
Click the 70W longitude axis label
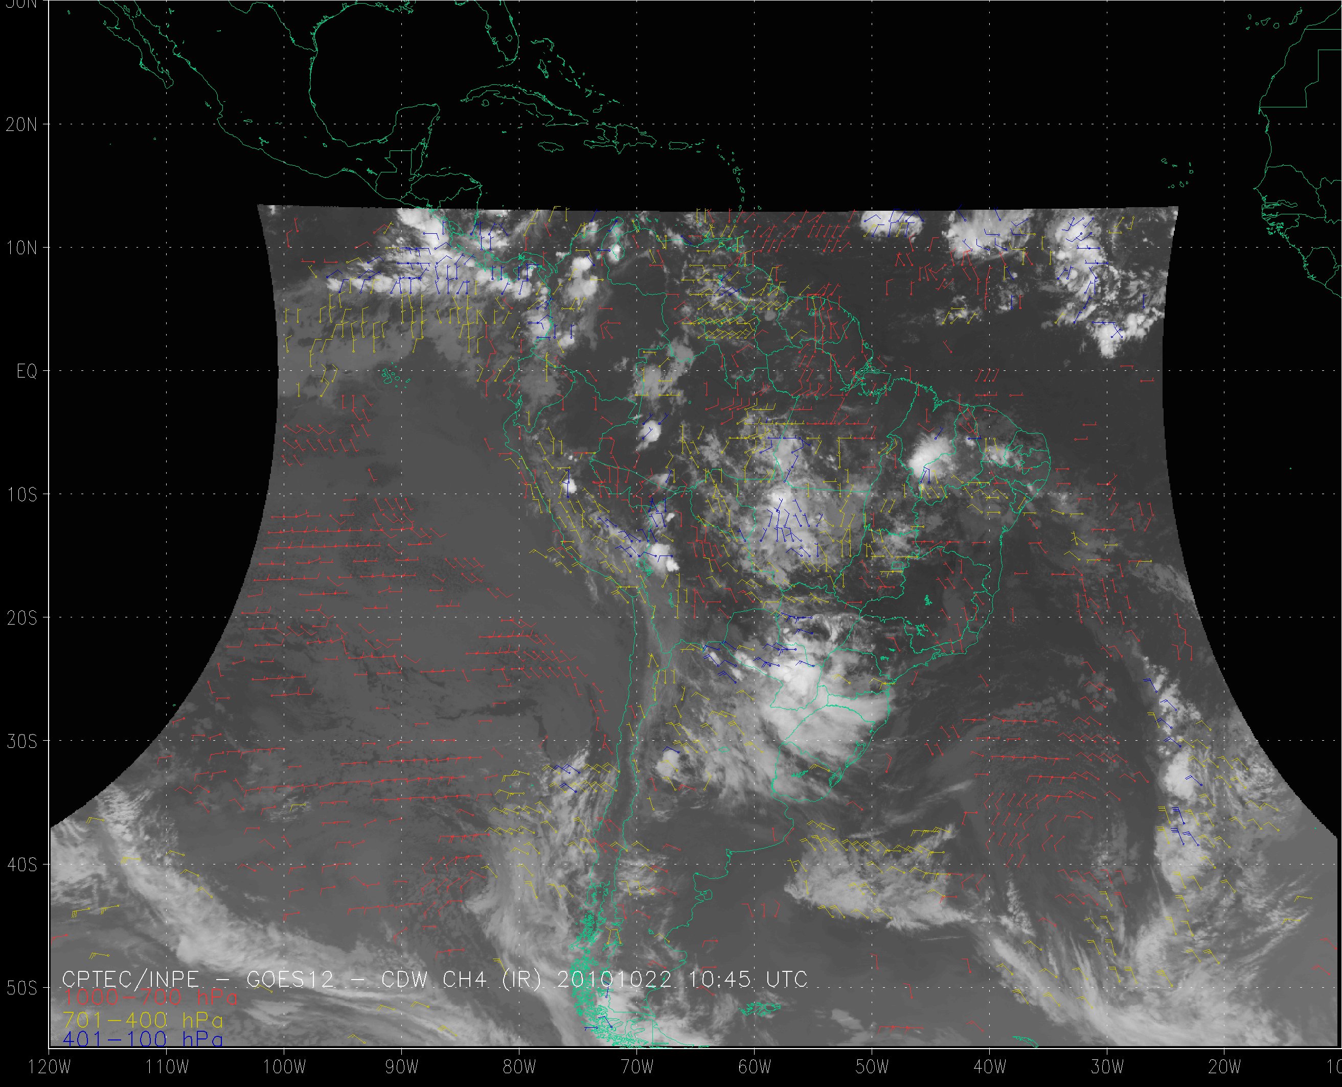[x=637, y=1068]
